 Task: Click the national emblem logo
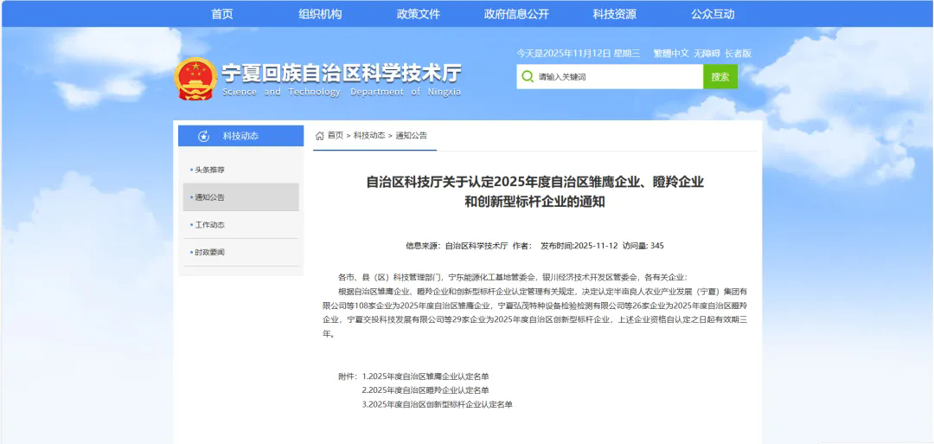point(195,79)
